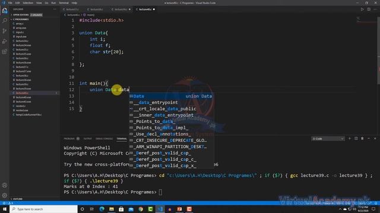This screenshot has width=380, height=213.
Task: Open PowerPoint from the taskbar
Action: (x=179, y=209)
